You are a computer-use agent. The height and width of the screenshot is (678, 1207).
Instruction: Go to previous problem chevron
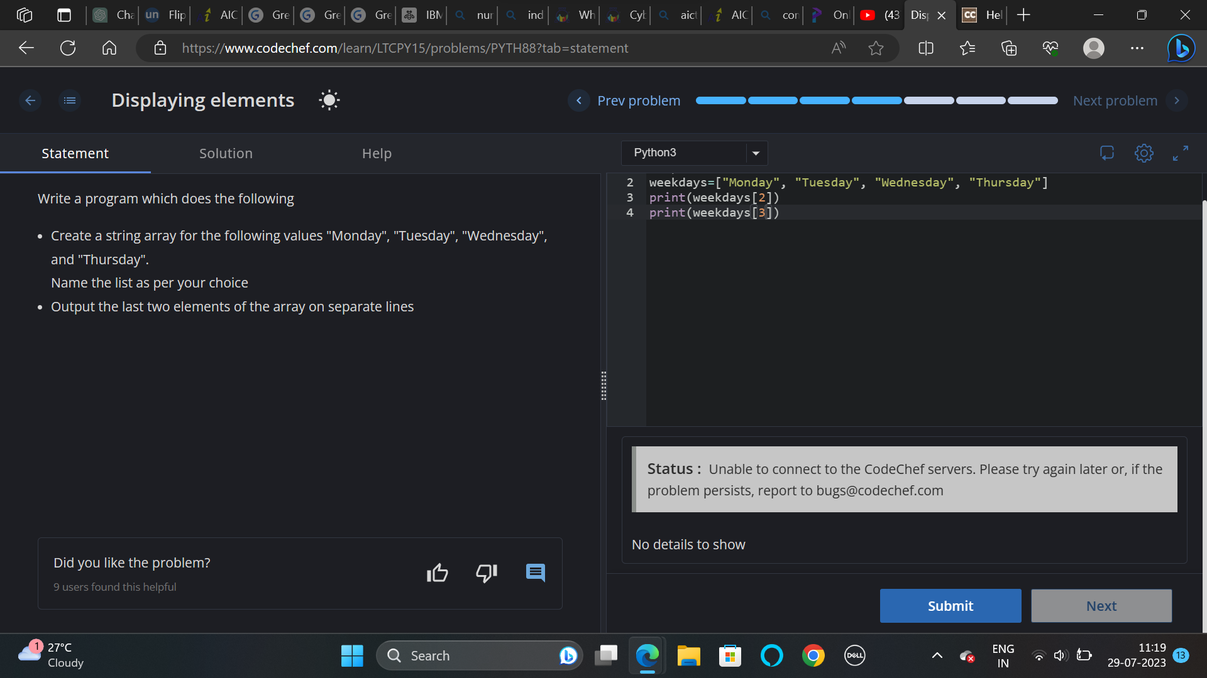pyautogui.click(x=578, y=100)
